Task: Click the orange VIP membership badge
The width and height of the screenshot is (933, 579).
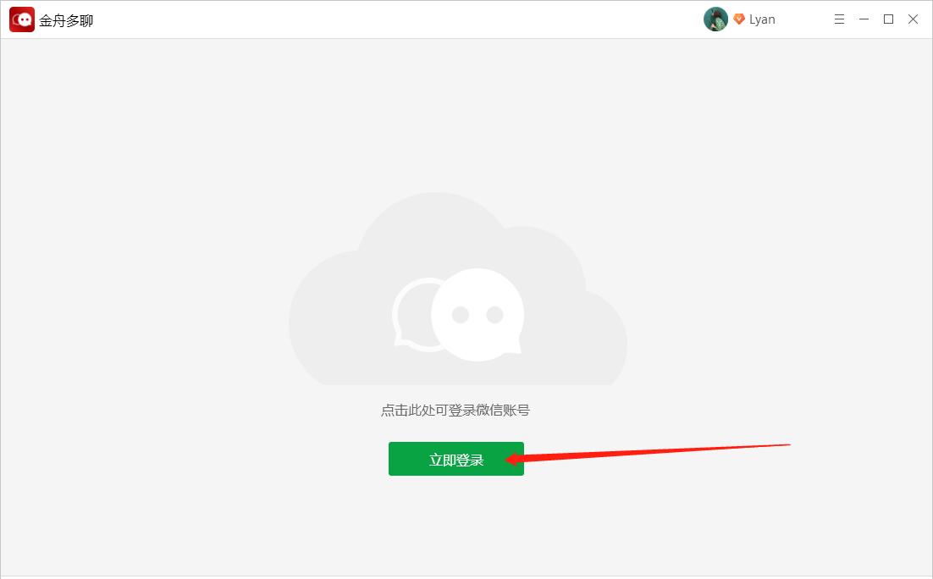Action: pos(738,19)
